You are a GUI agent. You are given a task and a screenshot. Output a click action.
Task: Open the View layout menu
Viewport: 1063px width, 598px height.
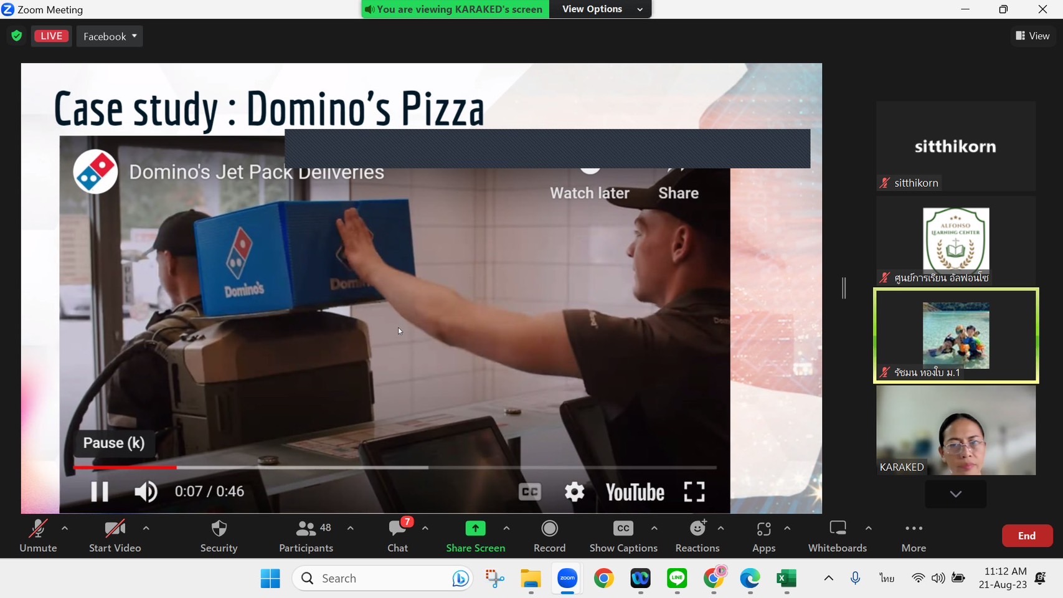tap(1032, 36)
